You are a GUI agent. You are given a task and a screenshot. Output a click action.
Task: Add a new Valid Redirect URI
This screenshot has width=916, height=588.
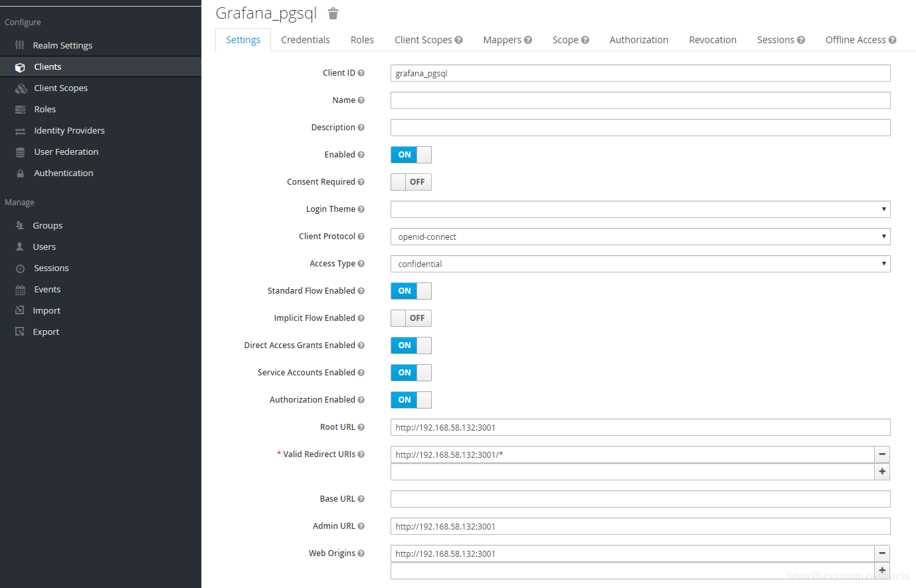click(882, 472)
